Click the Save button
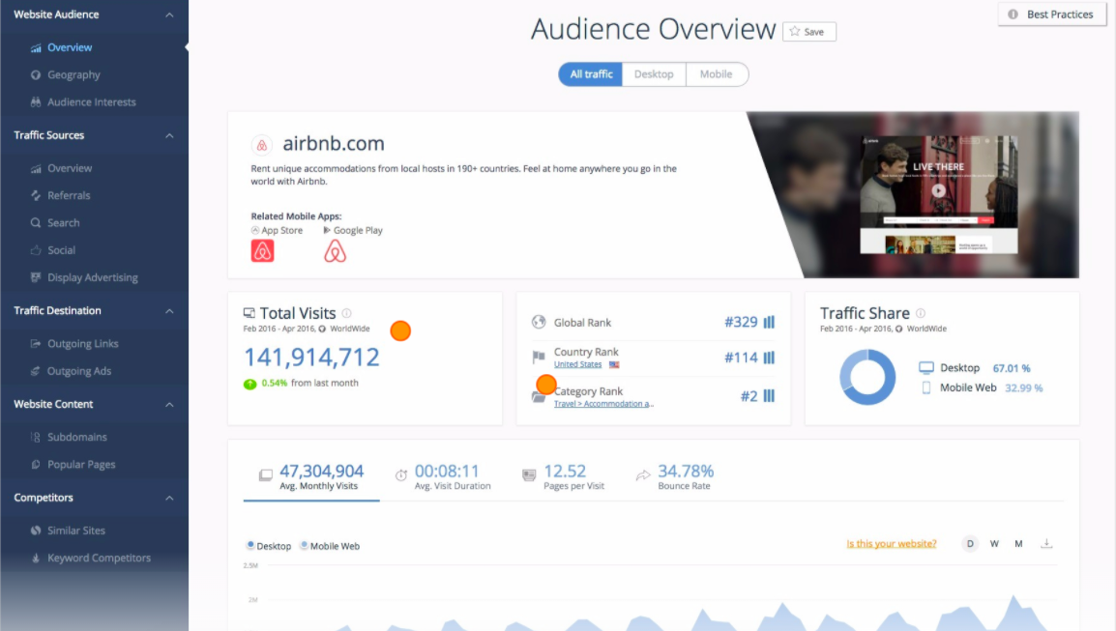This screenshot has width=1116, height=631. pyautogui.click(x=808, y=32)
